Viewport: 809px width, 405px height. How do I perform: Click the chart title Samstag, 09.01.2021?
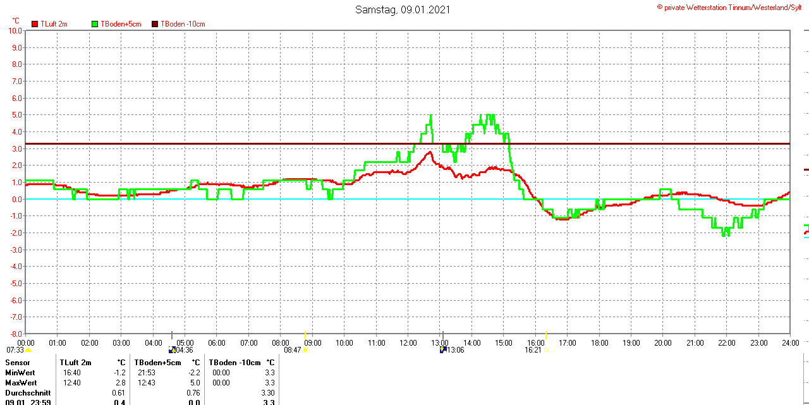coord(403,9)
